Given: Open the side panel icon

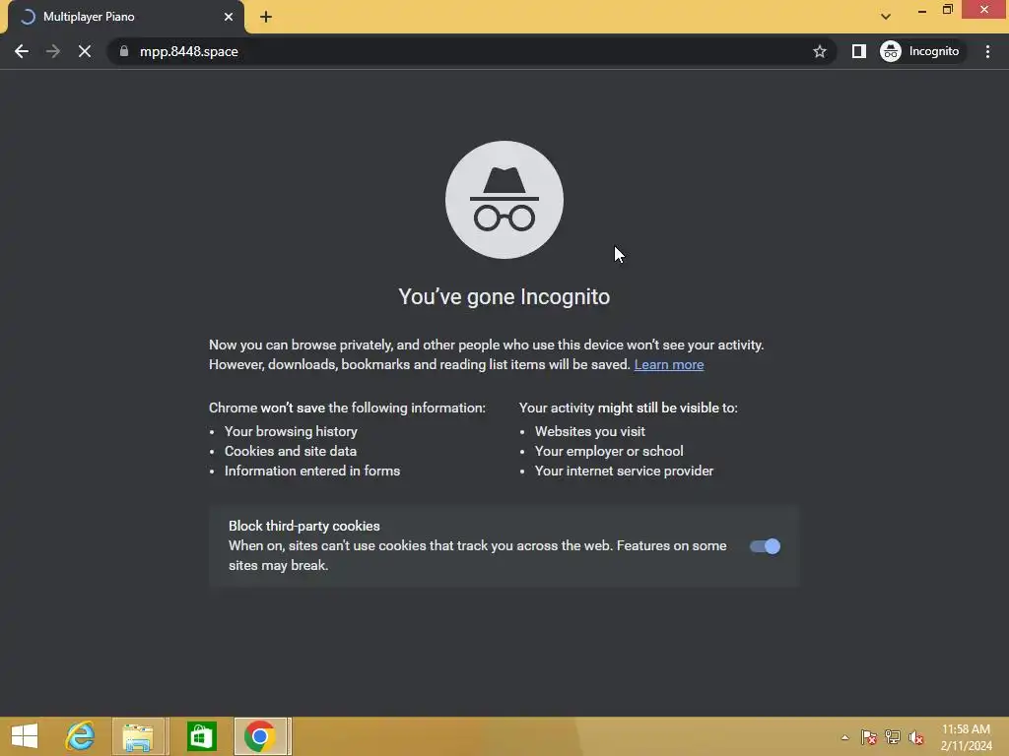Looking at the screenshot, I should 858,51.
